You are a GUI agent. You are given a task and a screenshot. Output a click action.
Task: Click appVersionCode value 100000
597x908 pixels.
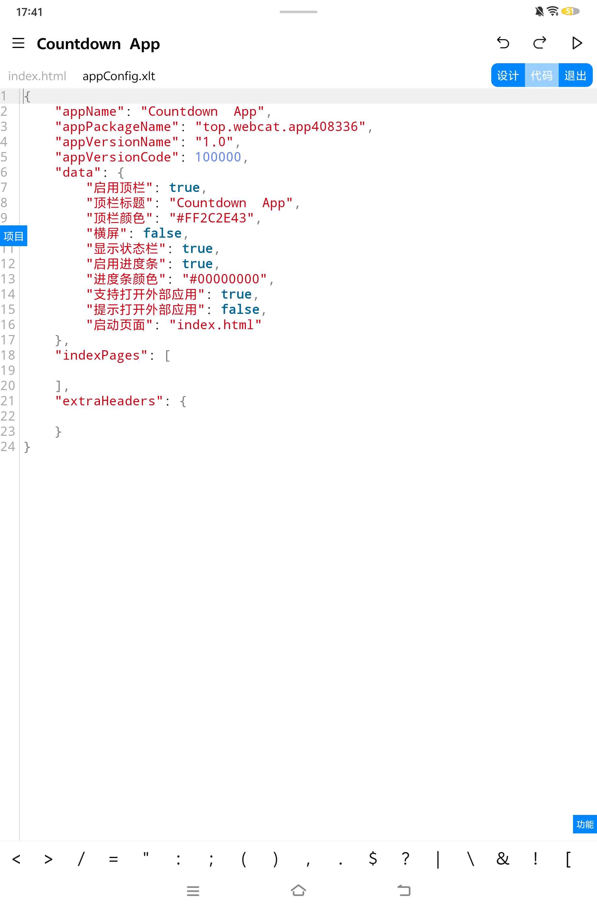point(218,157)
